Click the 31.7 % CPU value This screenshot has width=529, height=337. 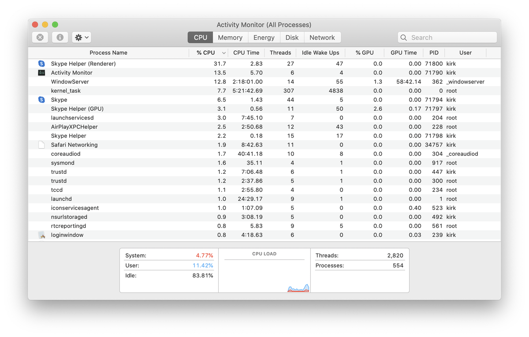(x=220, y=64)
